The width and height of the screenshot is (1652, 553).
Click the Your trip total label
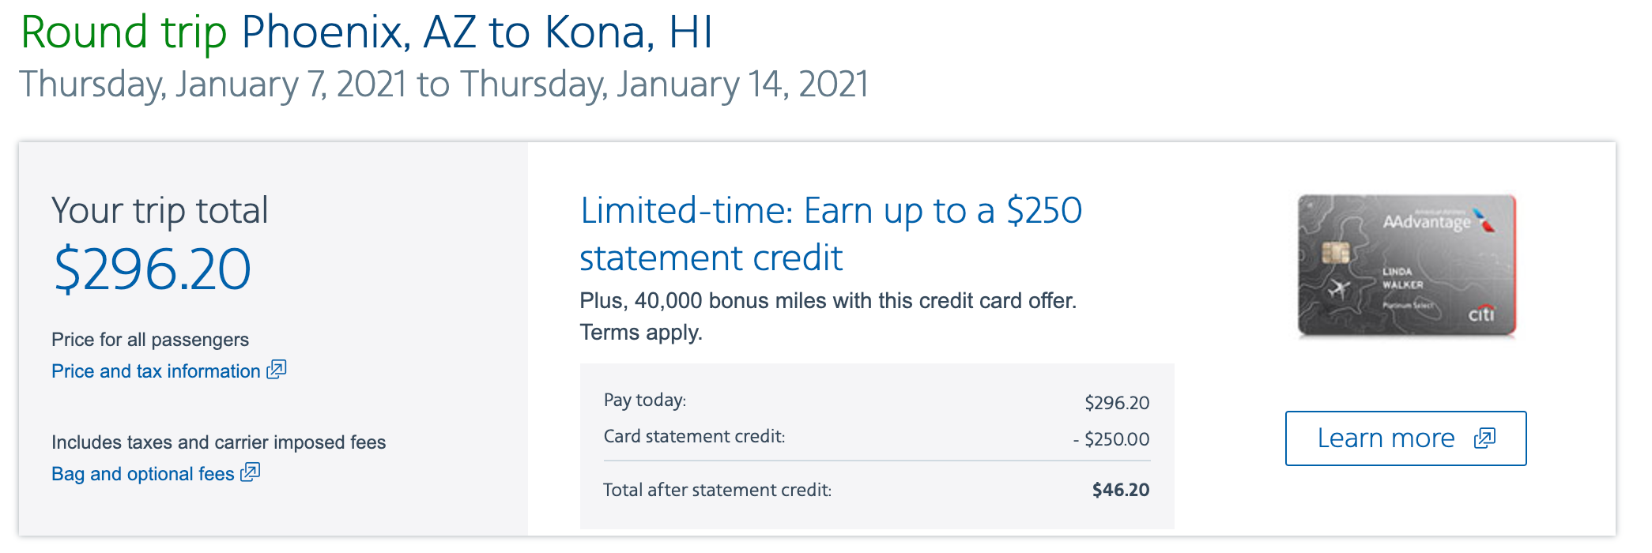click(x=160, y=211)
